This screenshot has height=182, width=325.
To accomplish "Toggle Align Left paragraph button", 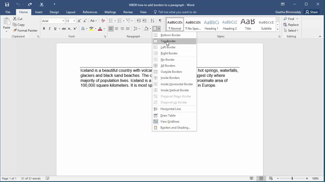I will click(x=111, y=29).
